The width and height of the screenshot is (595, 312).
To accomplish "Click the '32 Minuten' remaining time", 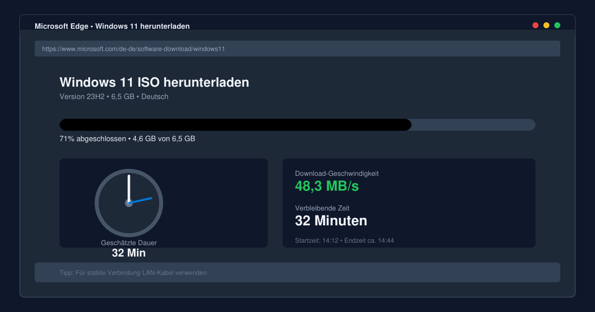I will (331, 221).
